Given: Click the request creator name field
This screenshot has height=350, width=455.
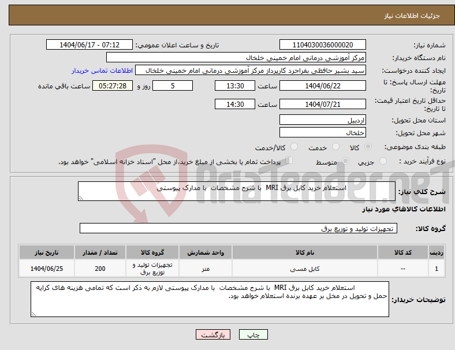Looking at the screenshot, I should [251, 70].
